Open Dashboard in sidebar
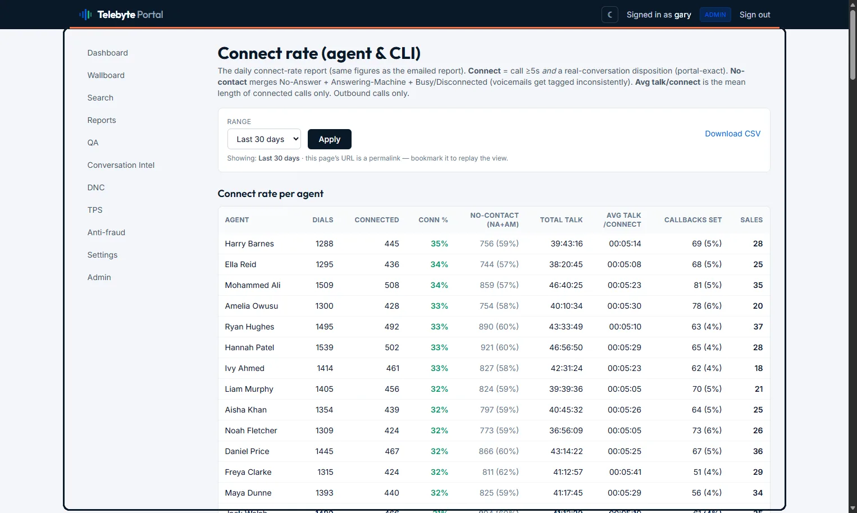The height and width of the screenshot is (513, 857). (x=108, y=53)
